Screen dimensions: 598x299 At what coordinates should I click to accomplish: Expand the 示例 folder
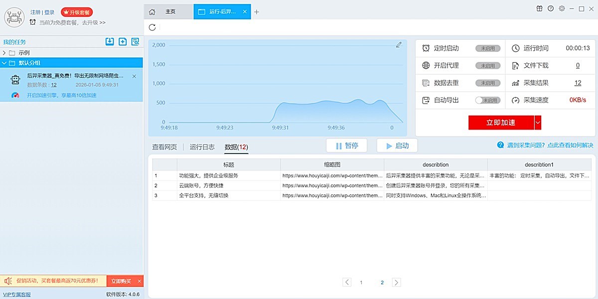(x=4, y=53)
